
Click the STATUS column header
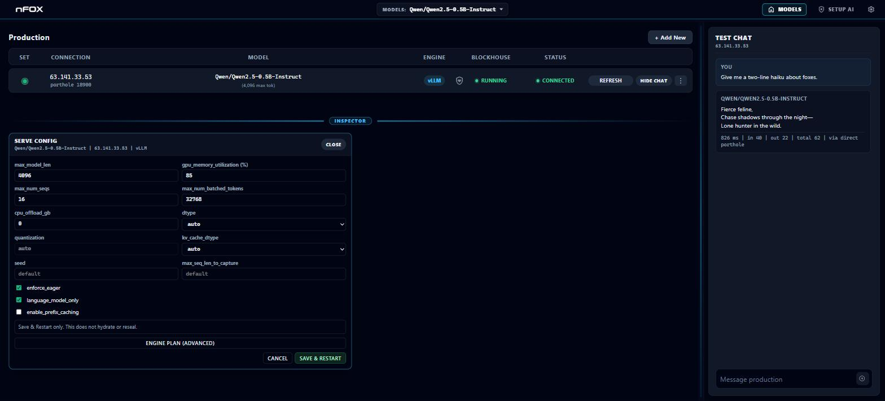(555, 57)
